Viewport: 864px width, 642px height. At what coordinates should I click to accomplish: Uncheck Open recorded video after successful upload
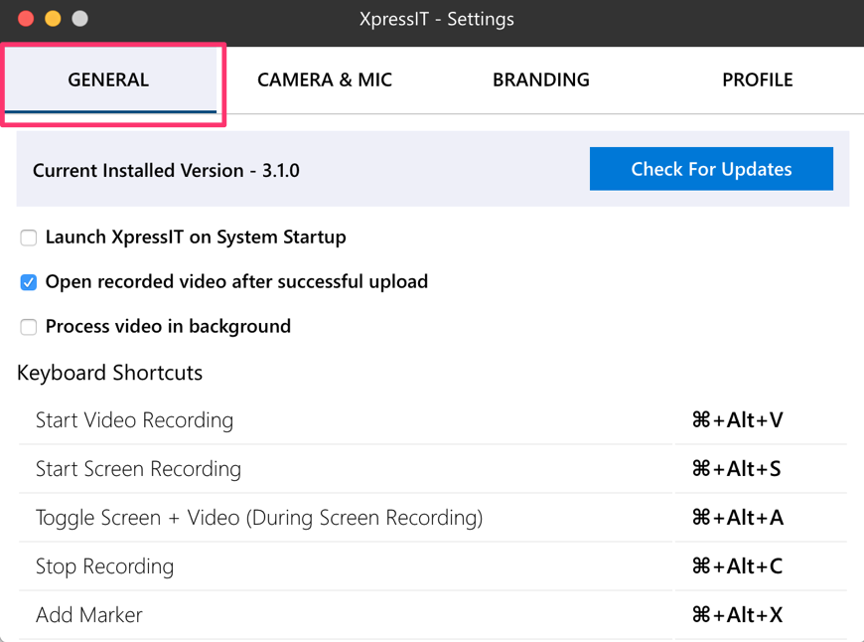coord(29,282)
